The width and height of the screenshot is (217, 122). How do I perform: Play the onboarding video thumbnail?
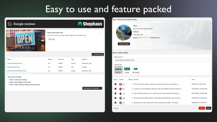click(25, 40)
